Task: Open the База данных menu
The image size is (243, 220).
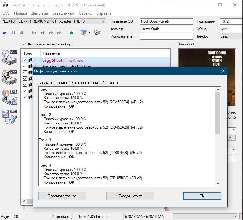Action: [x=63, y=13]
